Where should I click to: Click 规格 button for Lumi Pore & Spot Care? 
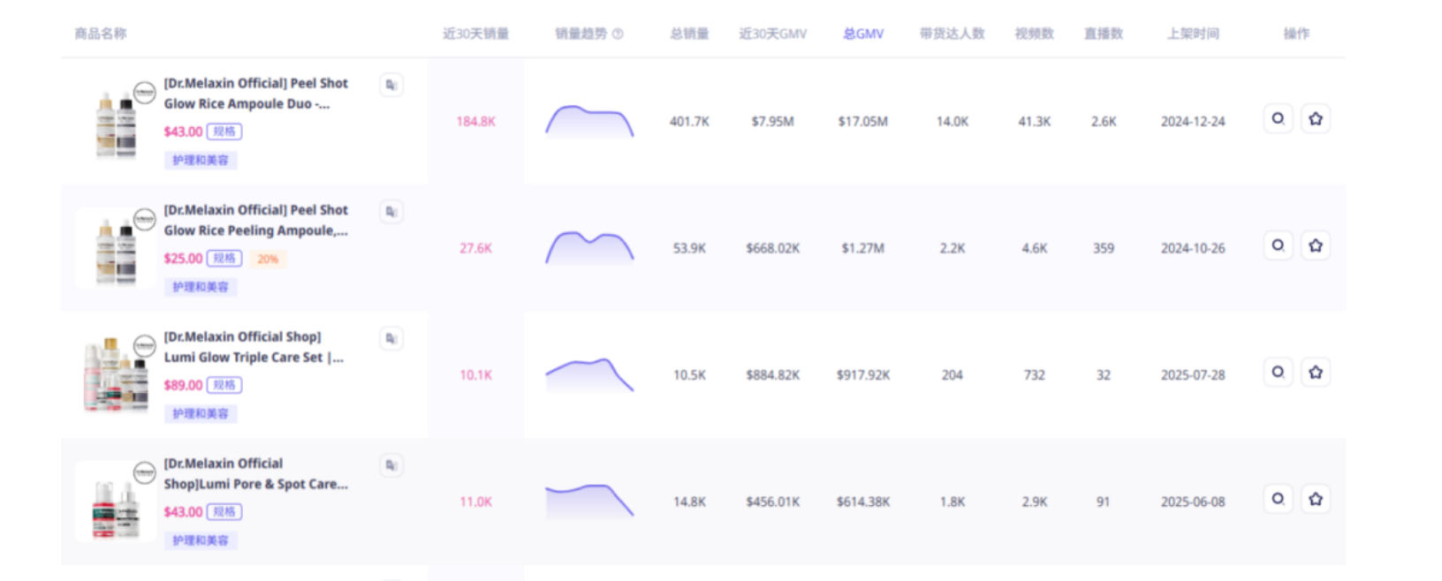pos(224,512)
